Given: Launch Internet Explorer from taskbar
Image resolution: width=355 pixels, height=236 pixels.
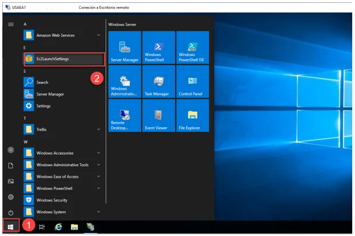Looking at the screenshot, I should click(x=59, y=227).
